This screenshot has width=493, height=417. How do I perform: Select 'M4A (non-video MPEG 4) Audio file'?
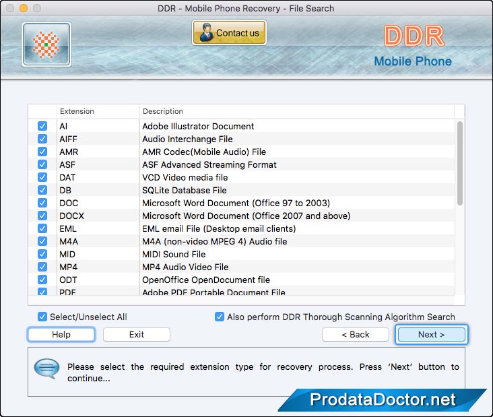[x=215, y=242]
